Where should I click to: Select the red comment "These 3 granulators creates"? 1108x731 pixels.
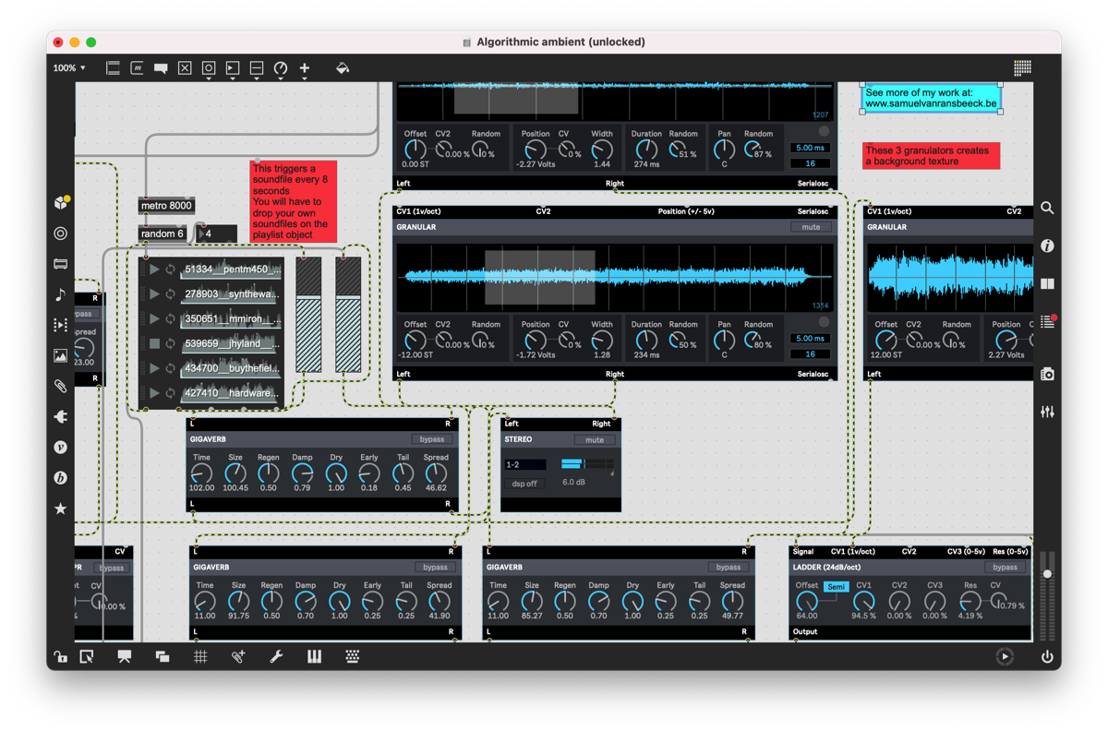931,155
